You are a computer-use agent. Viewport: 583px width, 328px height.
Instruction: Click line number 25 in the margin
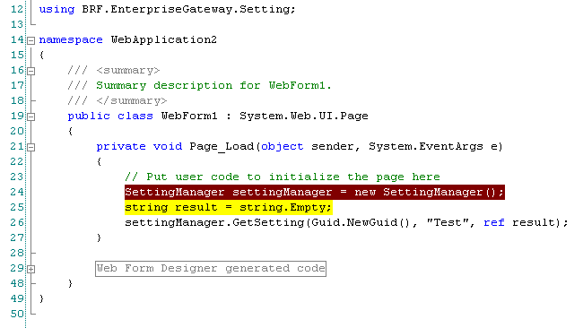coord(17,207)
